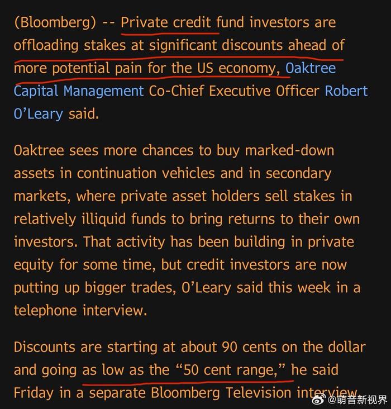Click the red underline beneath "50 cent range"
The image size is (391, 409).
tap(188, 383)
